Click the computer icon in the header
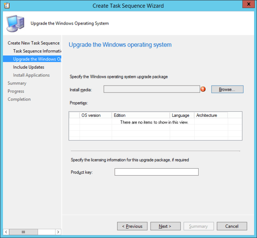Viewport: 257px width, 238px height. (15, 24)
